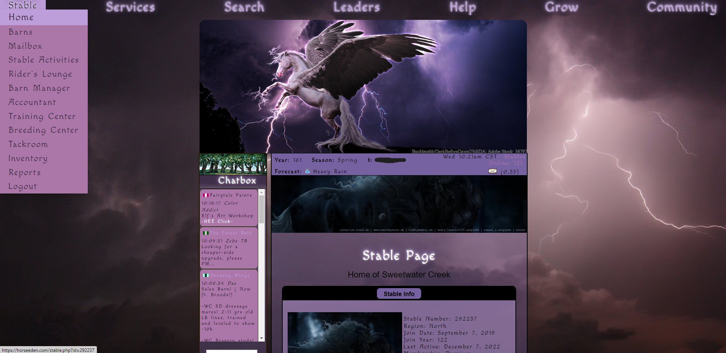The image size is (726, 353).
Task: Open the Mailbox page
Action: click(44, 46)
